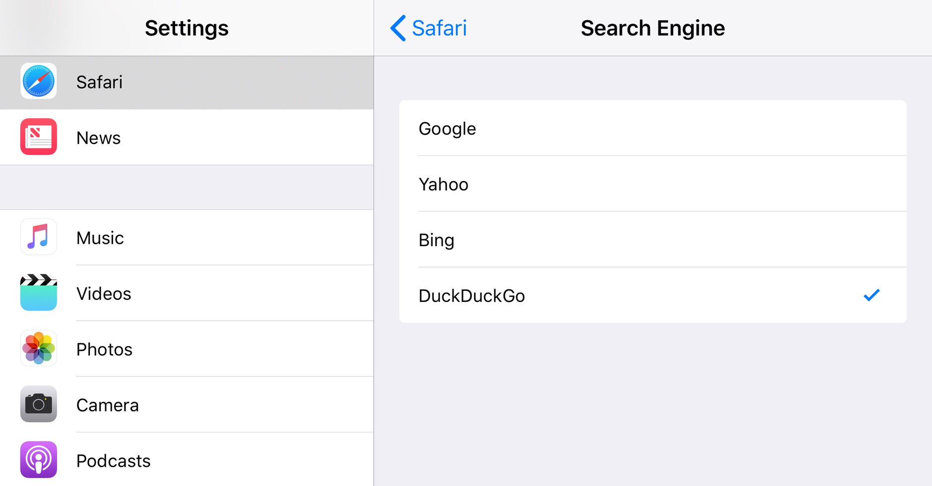Tap the Videos clapperboard icon
The width and height of the screenshot is (932, 486).
pos(39,292)
